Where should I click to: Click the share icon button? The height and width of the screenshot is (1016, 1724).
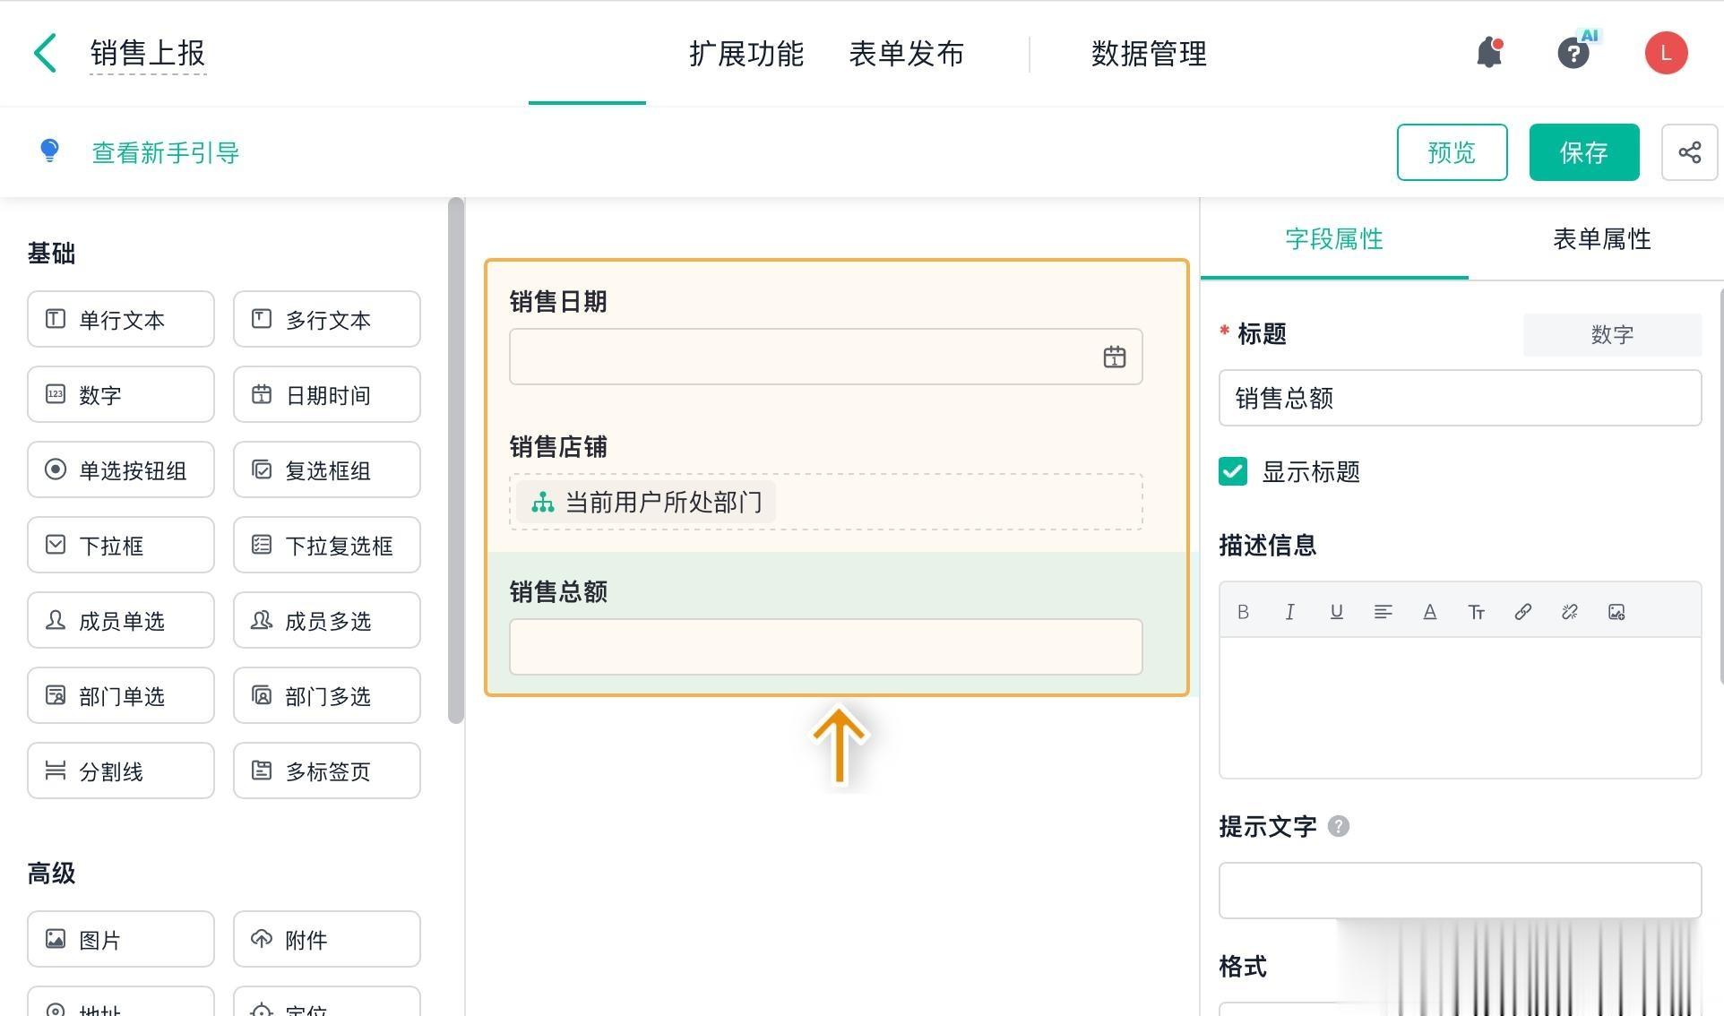coord(1689,152)
